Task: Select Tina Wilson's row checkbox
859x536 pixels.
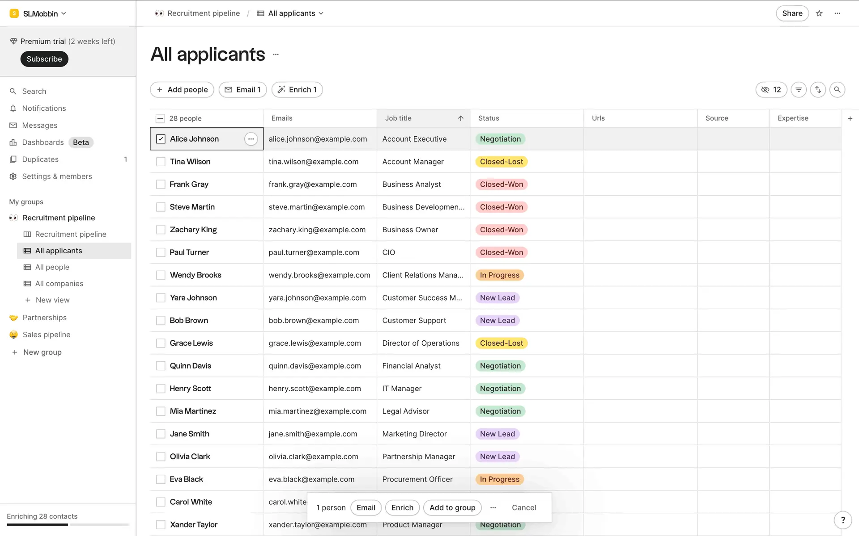Action: pos(161,162)
